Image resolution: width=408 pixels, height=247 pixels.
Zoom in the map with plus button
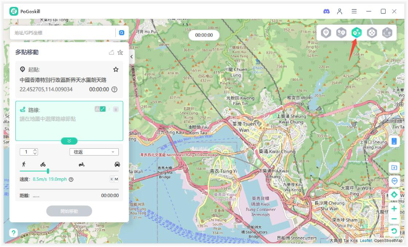tap(394, 208)
